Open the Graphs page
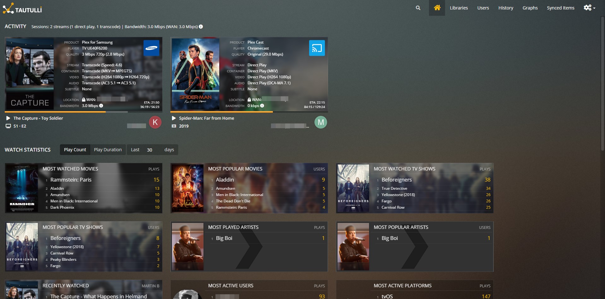 [530, 8]
